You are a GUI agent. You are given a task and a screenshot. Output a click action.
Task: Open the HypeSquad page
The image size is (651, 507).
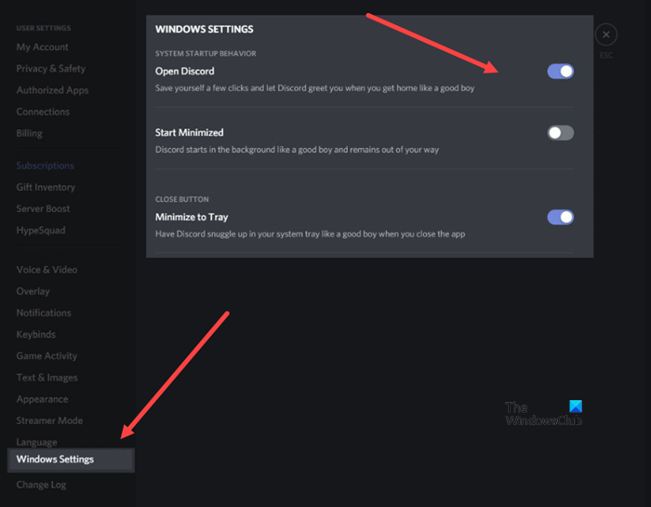41,230
